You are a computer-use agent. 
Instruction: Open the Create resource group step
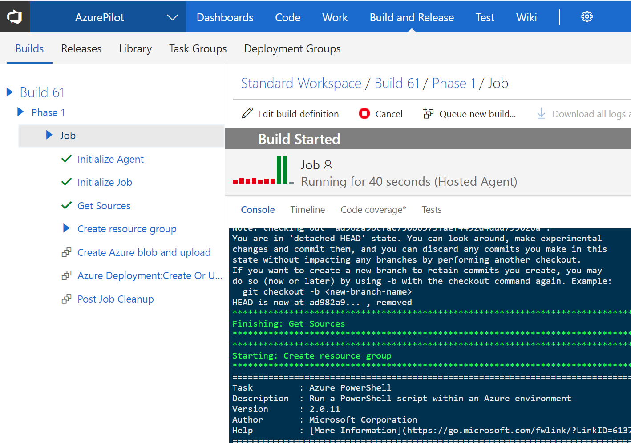pyautogui.click(x=127, y=229)
